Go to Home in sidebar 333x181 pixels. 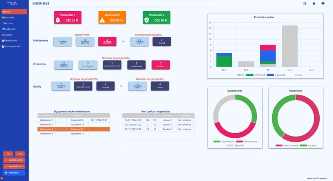pos(14,12)
